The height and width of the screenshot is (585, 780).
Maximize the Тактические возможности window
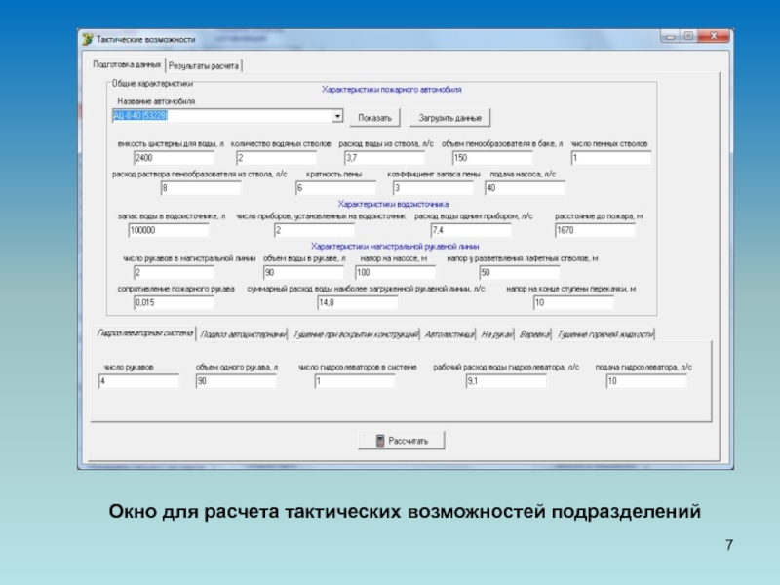coord(688,36)
